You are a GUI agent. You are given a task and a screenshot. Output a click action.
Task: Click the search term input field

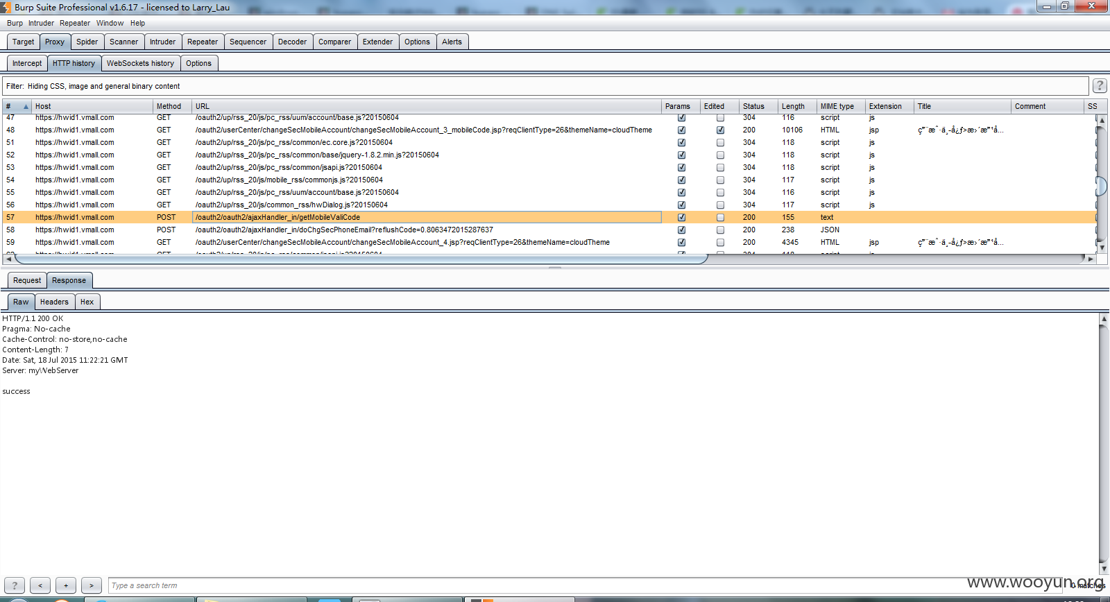[585, 585]
